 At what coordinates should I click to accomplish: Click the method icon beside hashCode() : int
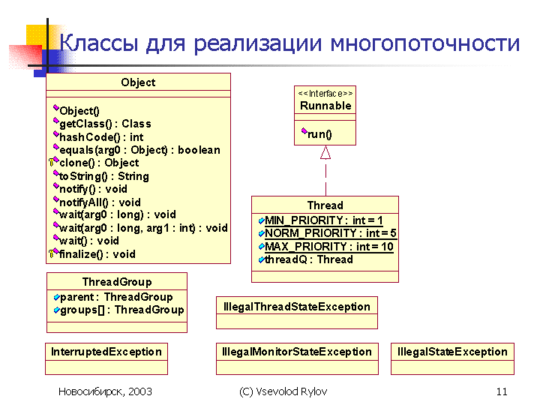[x=56, y=134]
